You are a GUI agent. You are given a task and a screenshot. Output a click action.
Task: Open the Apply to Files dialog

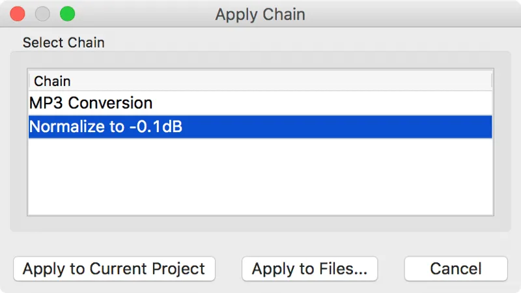[309, 269]
